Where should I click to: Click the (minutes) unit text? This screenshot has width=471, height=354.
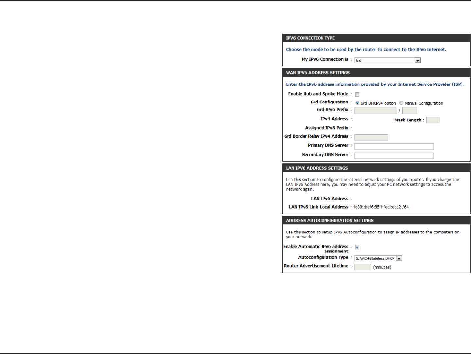382,267
